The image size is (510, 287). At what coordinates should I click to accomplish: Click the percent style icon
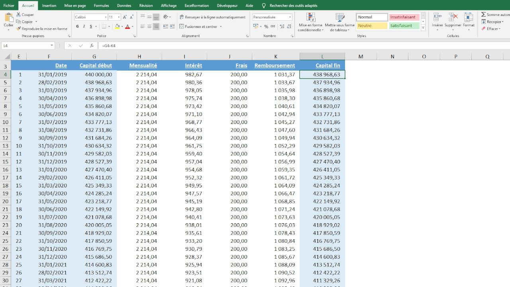[x=266, y=26]
